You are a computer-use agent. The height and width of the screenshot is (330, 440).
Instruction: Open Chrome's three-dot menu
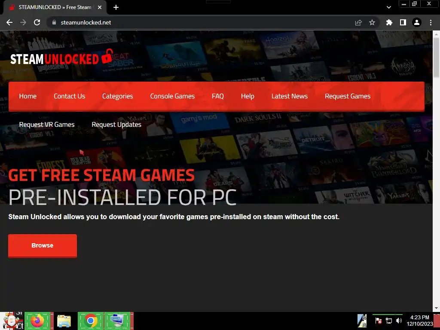(x=431, y=22)
